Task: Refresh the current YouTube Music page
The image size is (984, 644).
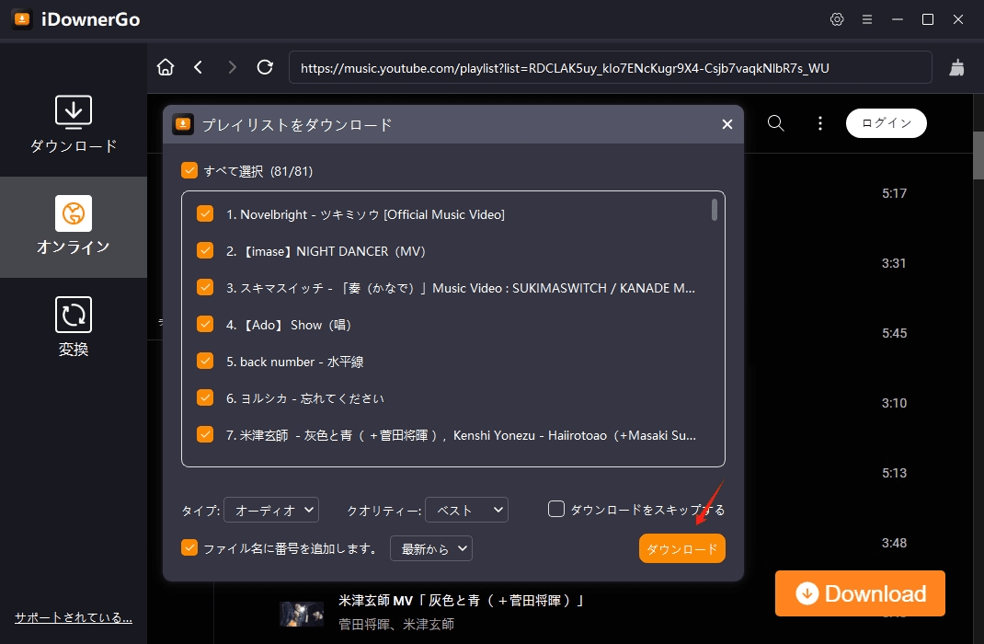Action: pyautogui.click(x=266, y=67)
